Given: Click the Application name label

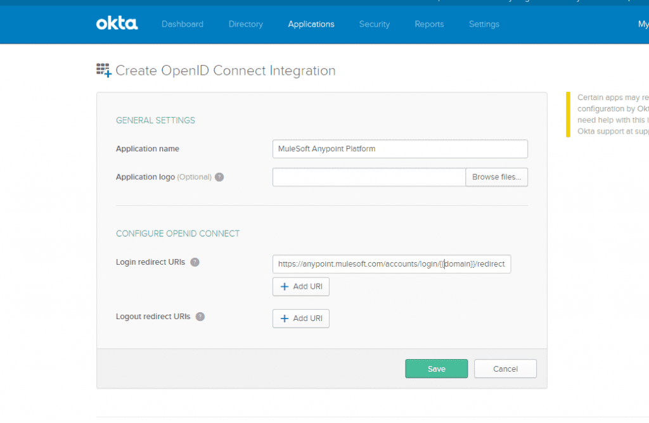Looking at the screenshot, I should pos(147,149).
